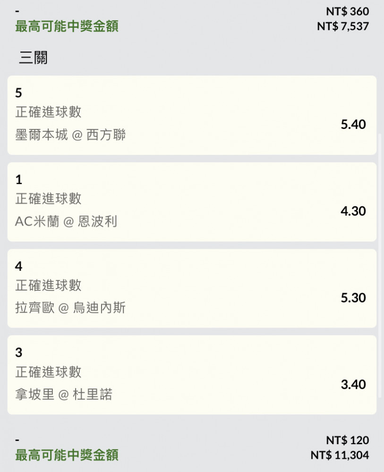
Task: Click the 3.40 odds value
Action: [353, 384]
